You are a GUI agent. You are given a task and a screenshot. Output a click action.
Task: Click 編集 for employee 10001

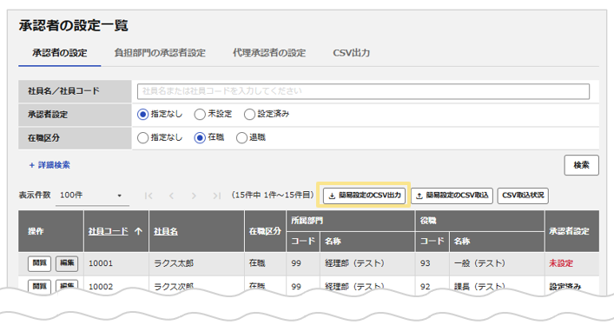click(67, 263)
